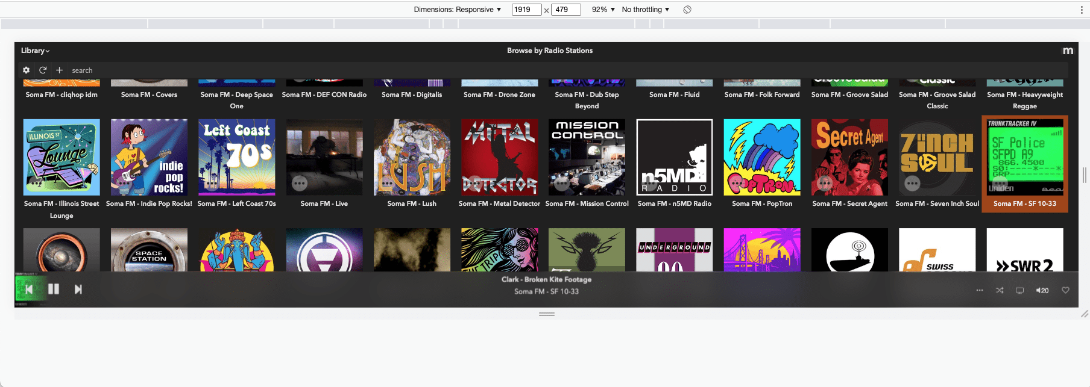1090x387 pixels.
Task: Open the Underground 80s station thumbnail
Action: (675, 250)
